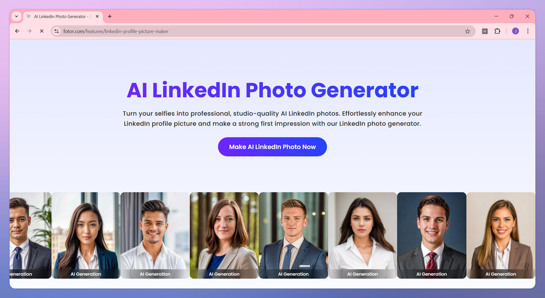This screenshot has width=545, height=298.
Task: Close the AI LinkedIn Photo Generator tab
Action: [97, 16]
